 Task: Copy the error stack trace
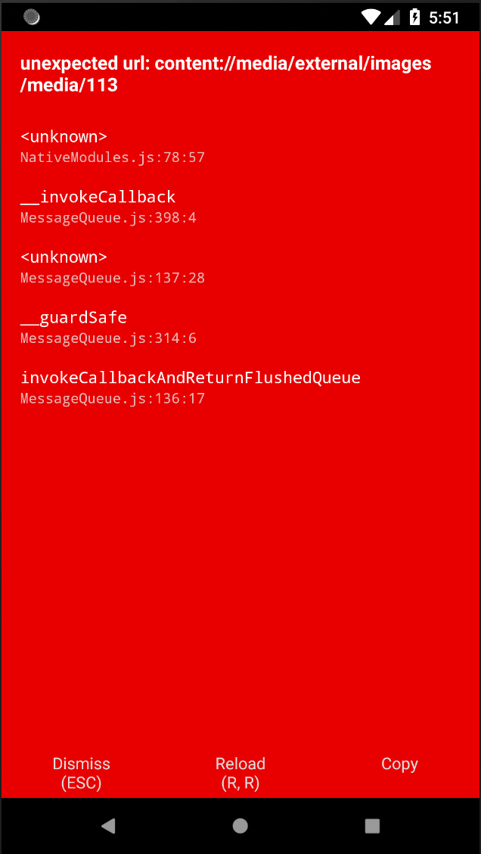pos(399,764)
